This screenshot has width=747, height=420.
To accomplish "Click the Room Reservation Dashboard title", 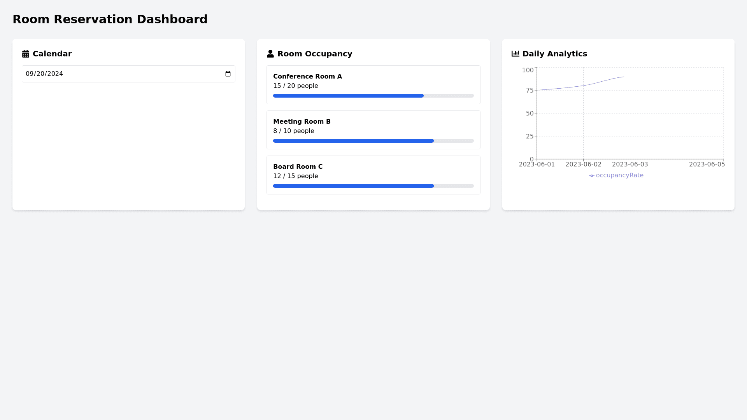I will click(x=110, y=19).
